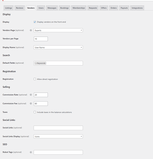Switch to the Reviews tab
The height and width of the screenshot is (159, 153).
tap(20, 8)
